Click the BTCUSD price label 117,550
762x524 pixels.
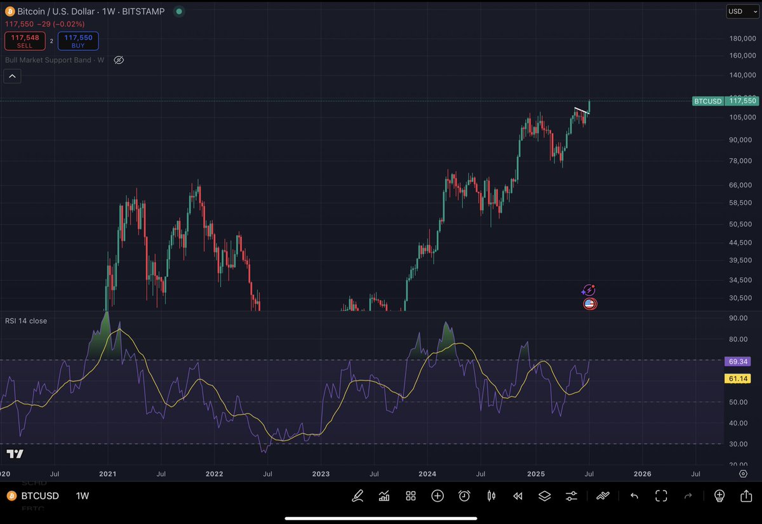pyautogui.click(x=726, y=101)
